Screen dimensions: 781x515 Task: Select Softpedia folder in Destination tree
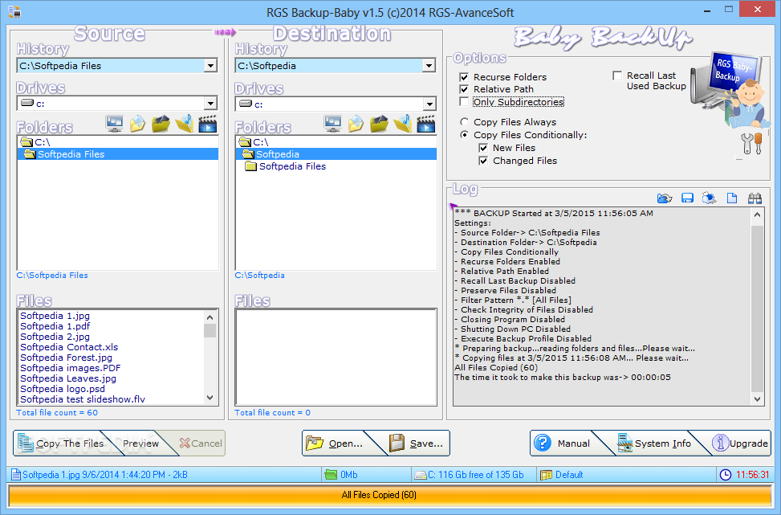click(336, 154)
